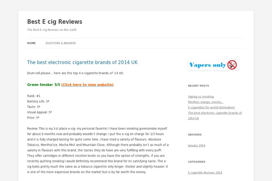Open the Questions & Answers page
The image size is (272, 181).
tap(61, 43)
